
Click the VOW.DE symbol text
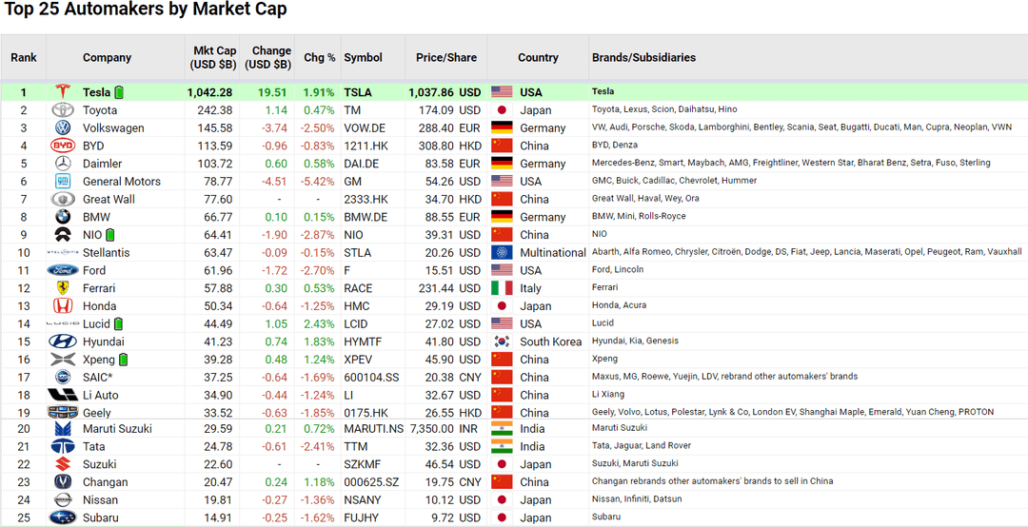coord(365,127)
